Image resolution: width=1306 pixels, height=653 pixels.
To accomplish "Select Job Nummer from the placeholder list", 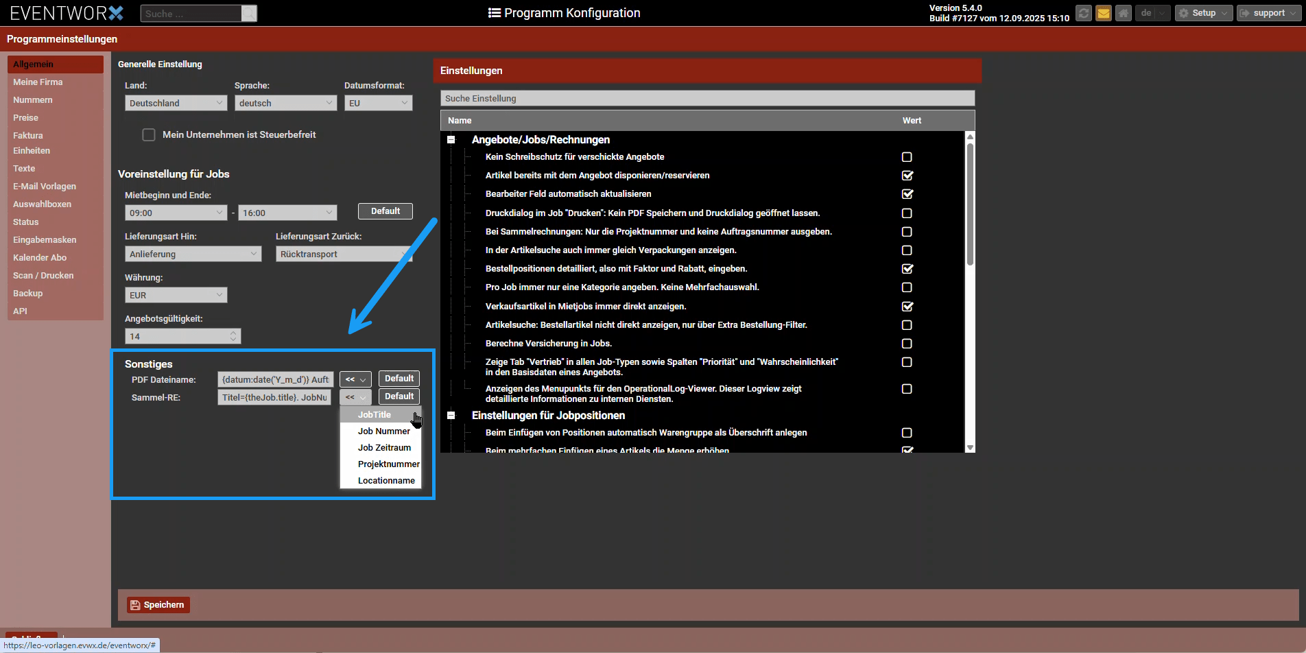I will 383,431.
